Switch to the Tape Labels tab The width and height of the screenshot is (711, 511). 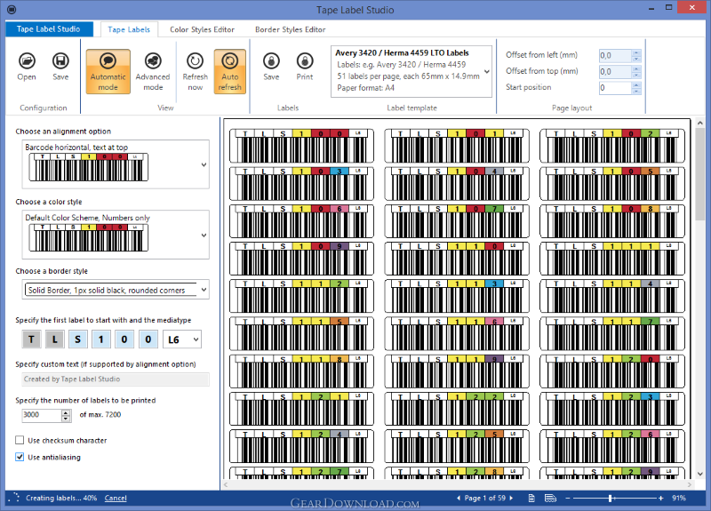(x=129, y=29)
